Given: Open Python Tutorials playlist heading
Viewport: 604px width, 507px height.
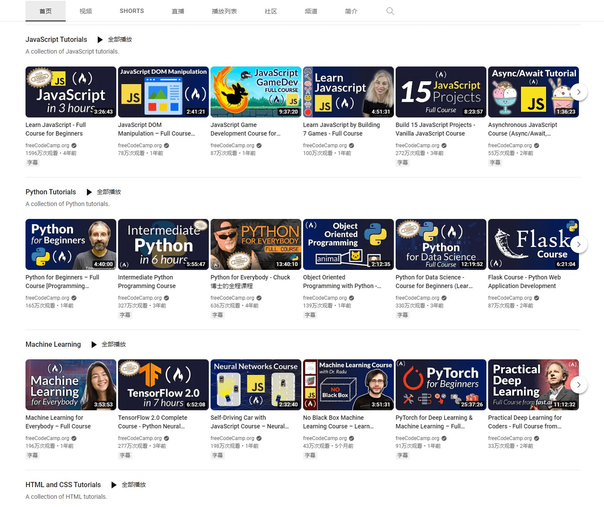Looking at the screenshot, I should coord(51,192).
